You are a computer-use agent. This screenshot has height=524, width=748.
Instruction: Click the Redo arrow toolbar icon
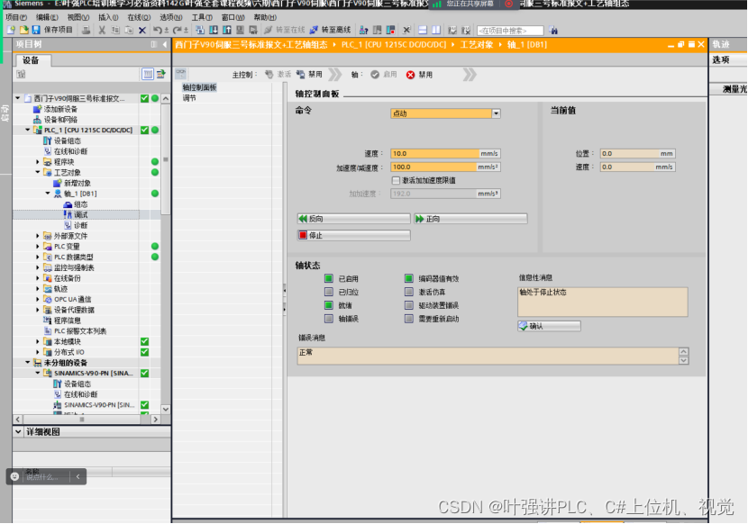coord(177,30)
